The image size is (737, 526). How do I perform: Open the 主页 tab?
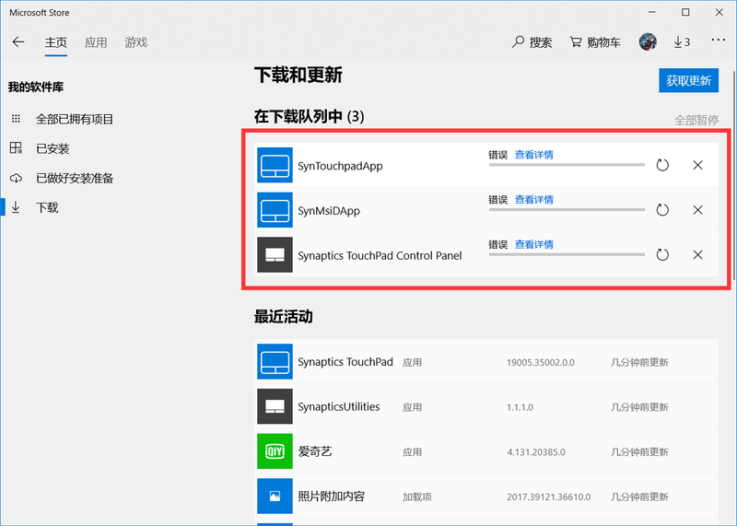(56, 42)
